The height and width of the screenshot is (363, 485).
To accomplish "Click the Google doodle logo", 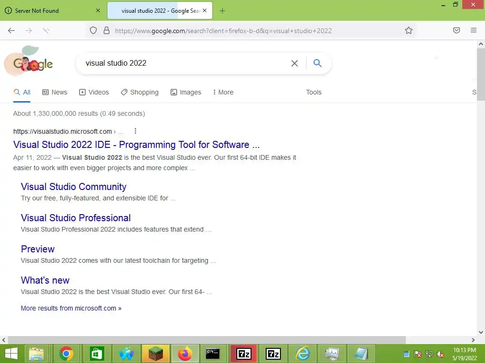I will point(29,61).
